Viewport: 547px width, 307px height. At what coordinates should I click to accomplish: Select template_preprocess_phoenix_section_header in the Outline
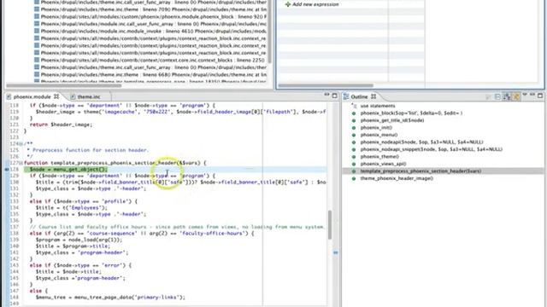(421, 171)
